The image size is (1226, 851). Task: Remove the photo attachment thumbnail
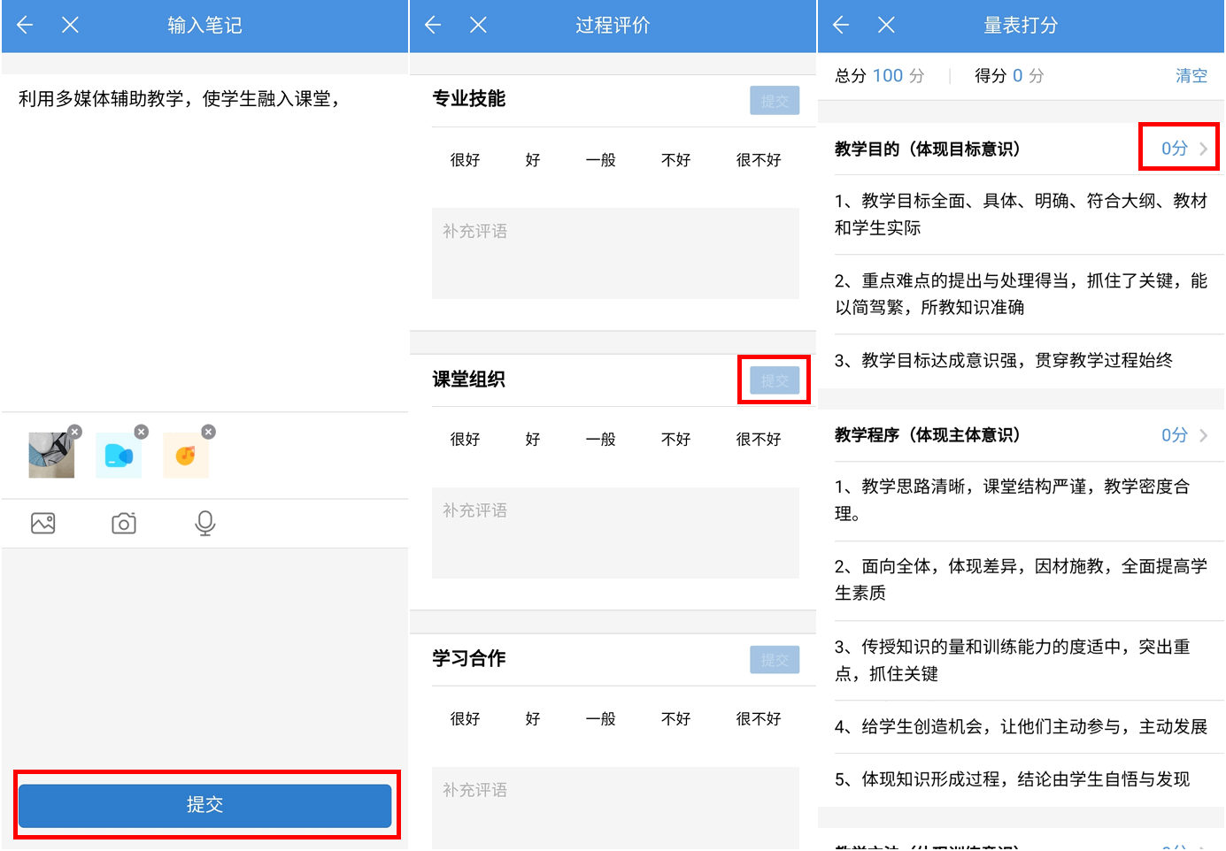tap(75, 432)
